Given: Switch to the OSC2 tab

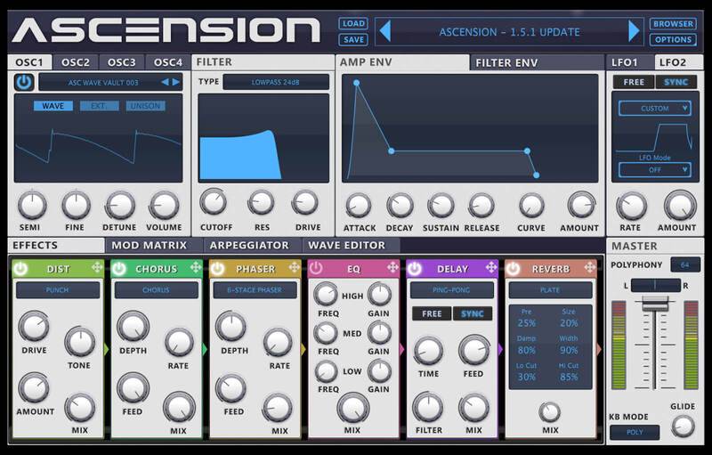Looking at the screenshot, I should (76, 62).
